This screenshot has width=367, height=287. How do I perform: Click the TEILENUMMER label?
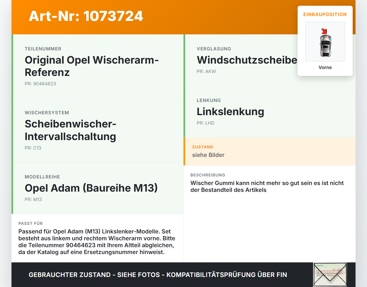click(43, 49)
